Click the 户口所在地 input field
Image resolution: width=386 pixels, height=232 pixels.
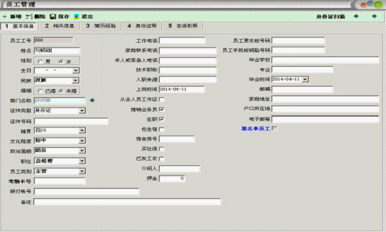pyautogui.click(x=325, y=109)
